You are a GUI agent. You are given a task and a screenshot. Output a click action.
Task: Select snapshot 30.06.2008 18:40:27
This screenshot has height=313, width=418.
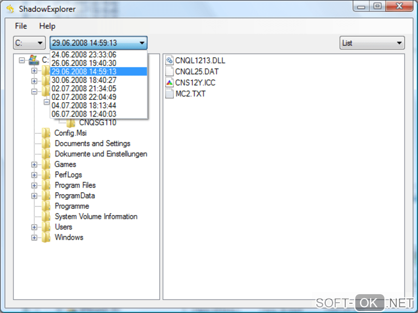click(x=98, y=80)
